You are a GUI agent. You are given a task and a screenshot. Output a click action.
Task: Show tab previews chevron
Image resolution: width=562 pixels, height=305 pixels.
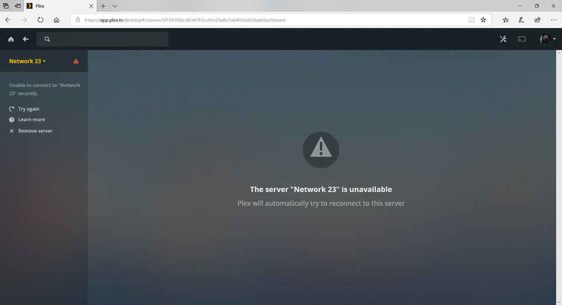point(115,6)
